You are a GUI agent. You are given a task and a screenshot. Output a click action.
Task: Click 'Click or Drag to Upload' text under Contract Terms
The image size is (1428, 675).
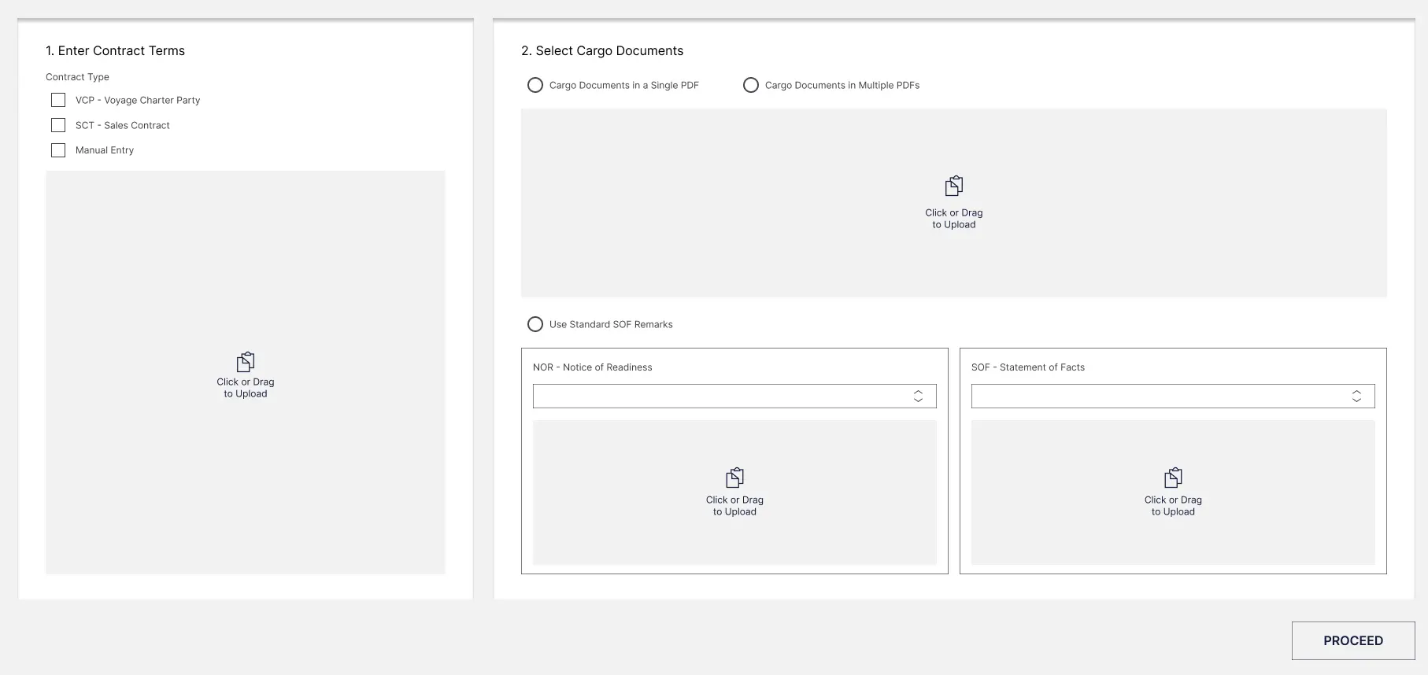pyautogui.click(x=246, y=388)
